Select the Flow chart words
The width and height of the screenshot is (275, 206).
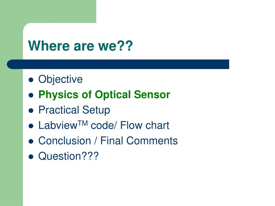point(145,126)
